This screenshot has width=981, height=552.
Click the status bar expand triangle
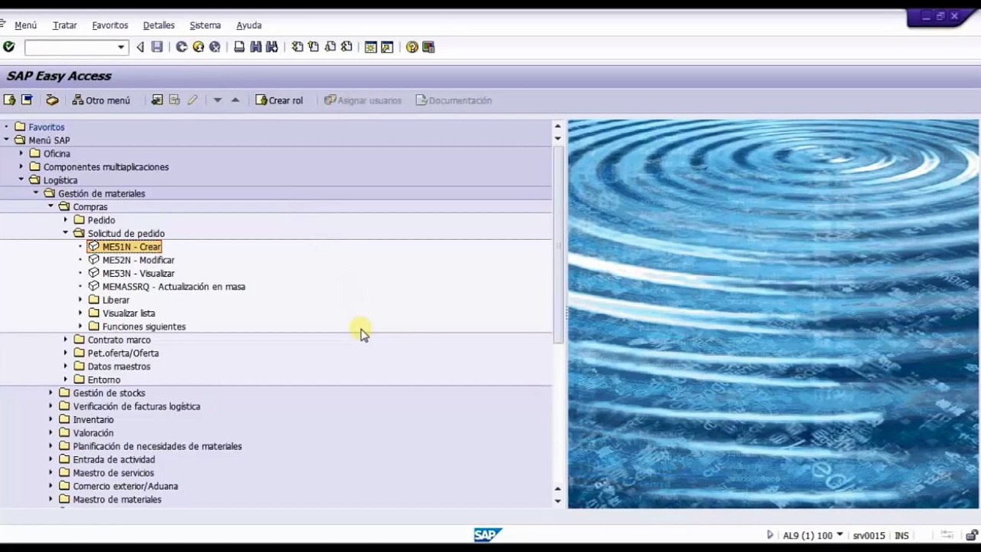(770, 535)
